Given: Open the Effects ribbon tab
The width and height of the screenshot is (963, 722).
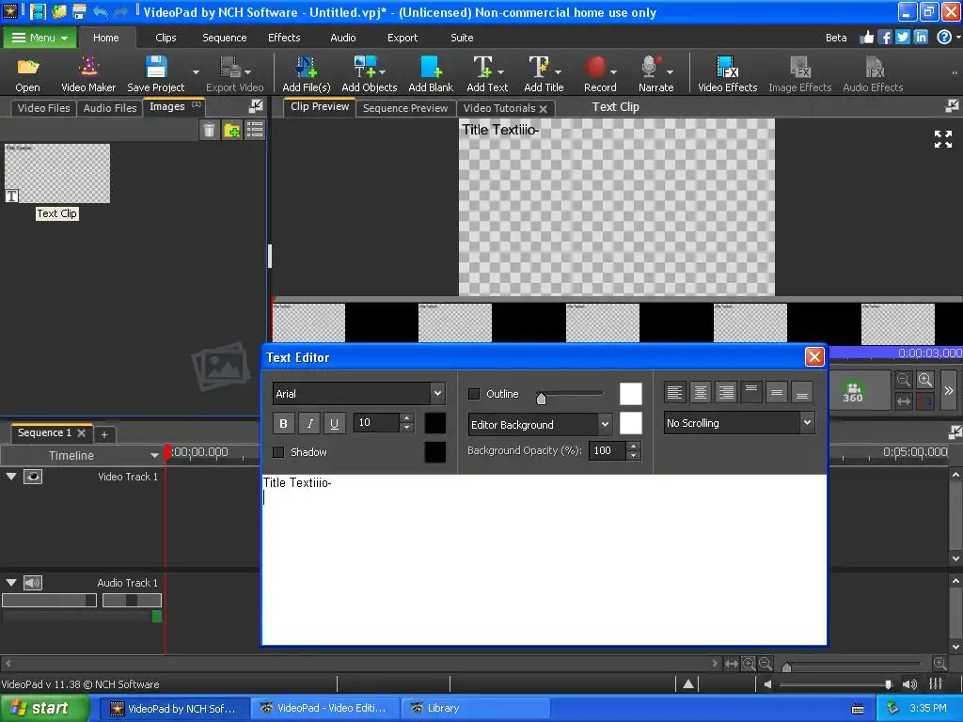Looking at the screenshot, I should [284, 38].
